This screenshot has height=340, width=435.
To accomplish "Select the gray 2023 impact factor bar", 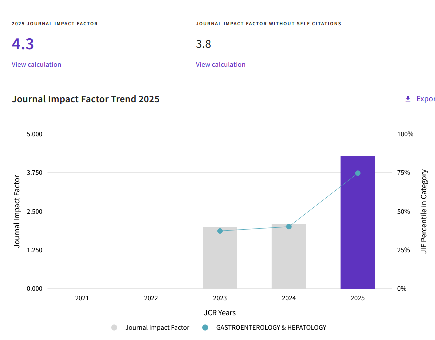I will tap(220, 258).
